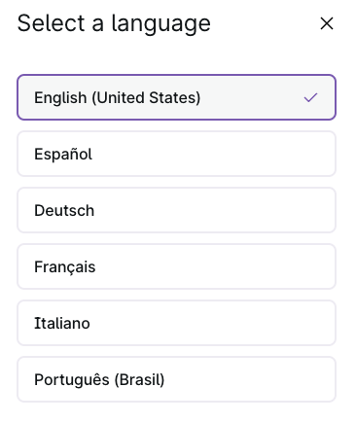Image resolution: width=356 pixels, height=423 pixels.
Task: Pick the Français language option
Action: (176, 266)
